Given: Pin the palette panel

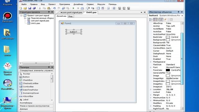Looking at the screenshot, I should pyautogui.click(x=49, y=67).
